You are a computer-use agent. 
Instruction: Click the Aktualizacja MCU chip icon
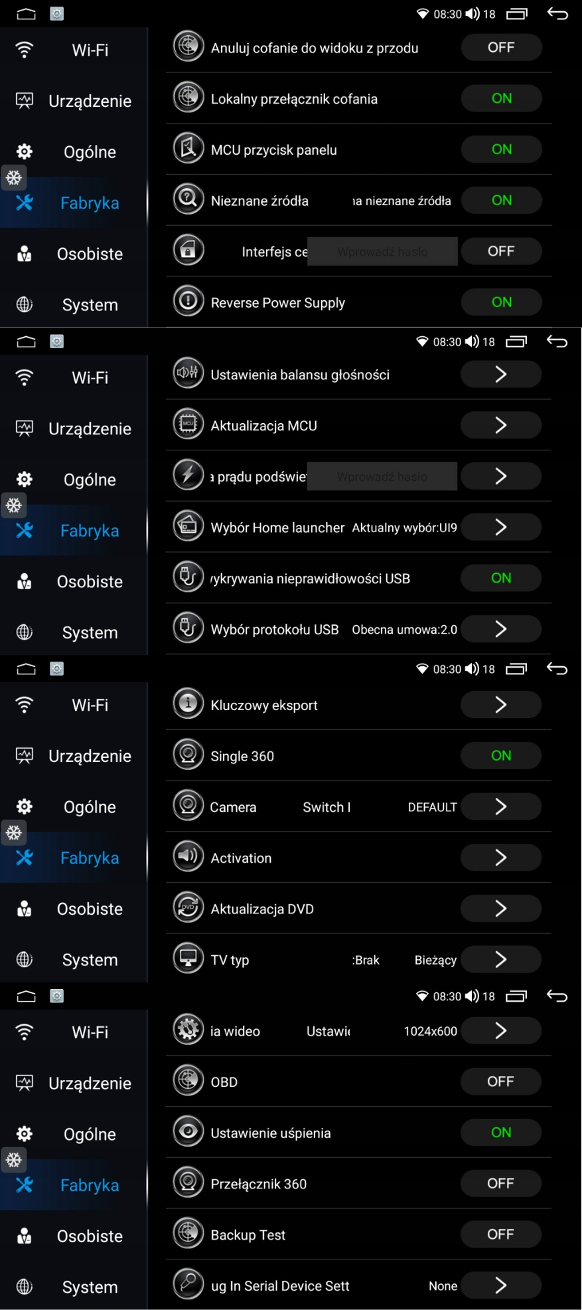[x=188, y=425]
